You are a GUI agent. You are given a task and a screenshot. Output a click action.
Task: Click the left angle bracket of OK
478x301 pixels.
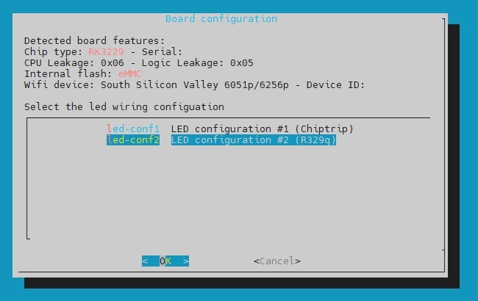click(145, 261)
